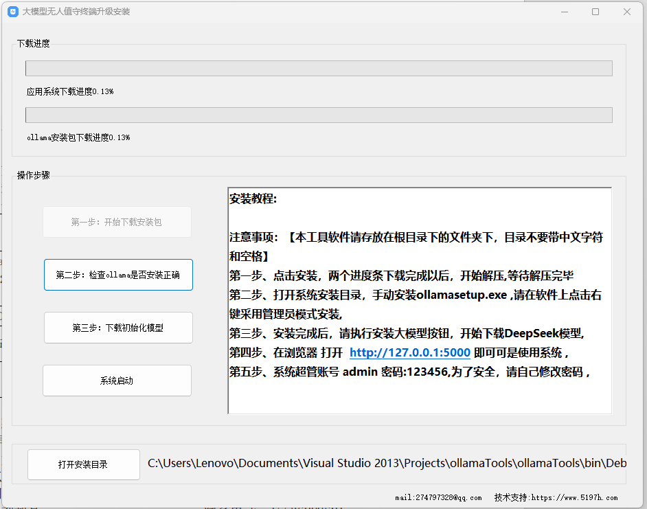Click 第二步:检查ollama是否安装正确 button
Viewport: 647px width, 509px height.
[118, 275]
